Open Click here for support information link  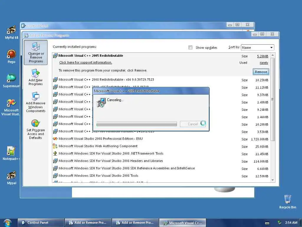coord(86,62)
